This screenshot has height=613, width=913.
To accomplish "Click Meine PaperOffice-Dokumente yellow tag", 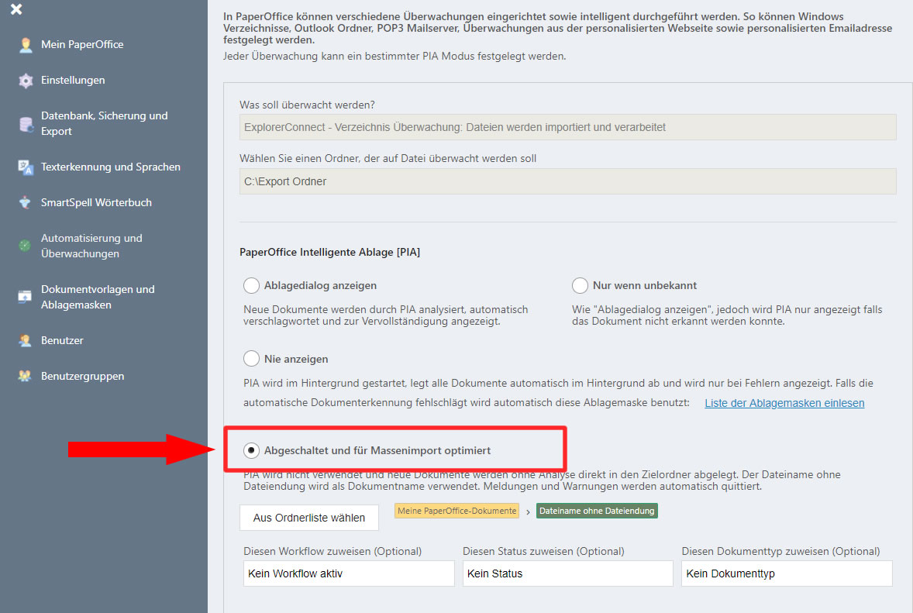I will [456, 511].
